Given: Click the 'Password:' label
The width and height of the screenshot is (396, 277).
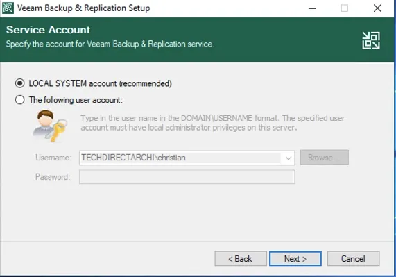Looking at the screenshot, I should point(53,177).
